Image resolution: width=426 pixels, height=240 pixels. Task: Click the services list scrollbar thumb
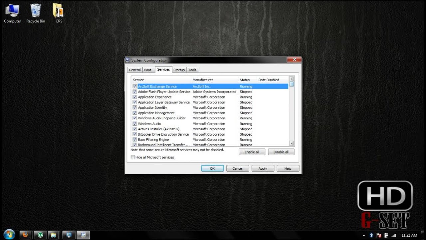[292, 84]
